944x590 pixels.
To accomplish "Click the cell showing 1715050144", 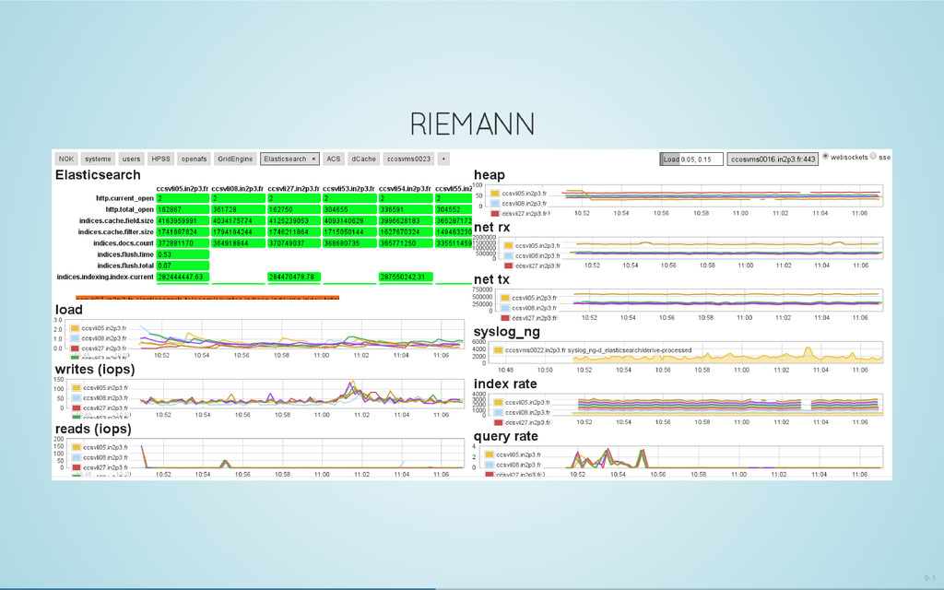I will [x=349, y=231].
